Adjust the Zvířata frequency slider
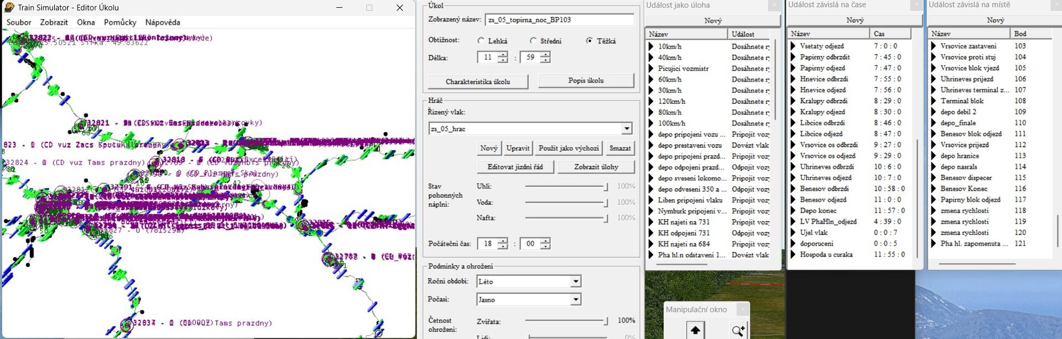Image resolution: width=1062 pixels, height=339 pixels. pyautogui.click(x=606, y=320)
